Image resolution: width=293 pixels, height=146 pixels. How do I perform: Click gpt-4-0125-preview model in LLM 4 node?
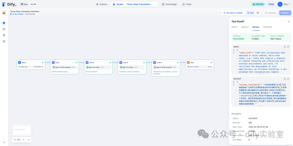166,67
